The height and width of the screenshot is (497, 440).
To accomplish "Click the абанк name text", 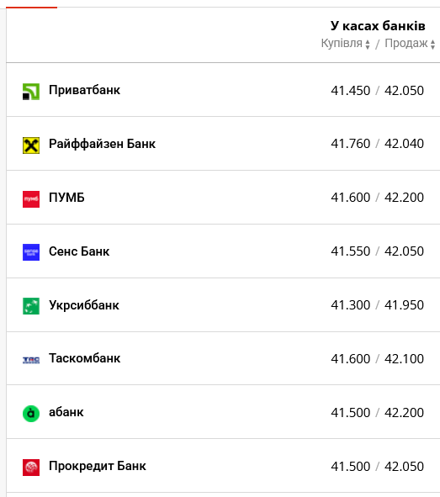I will click(x=66, y=412).
